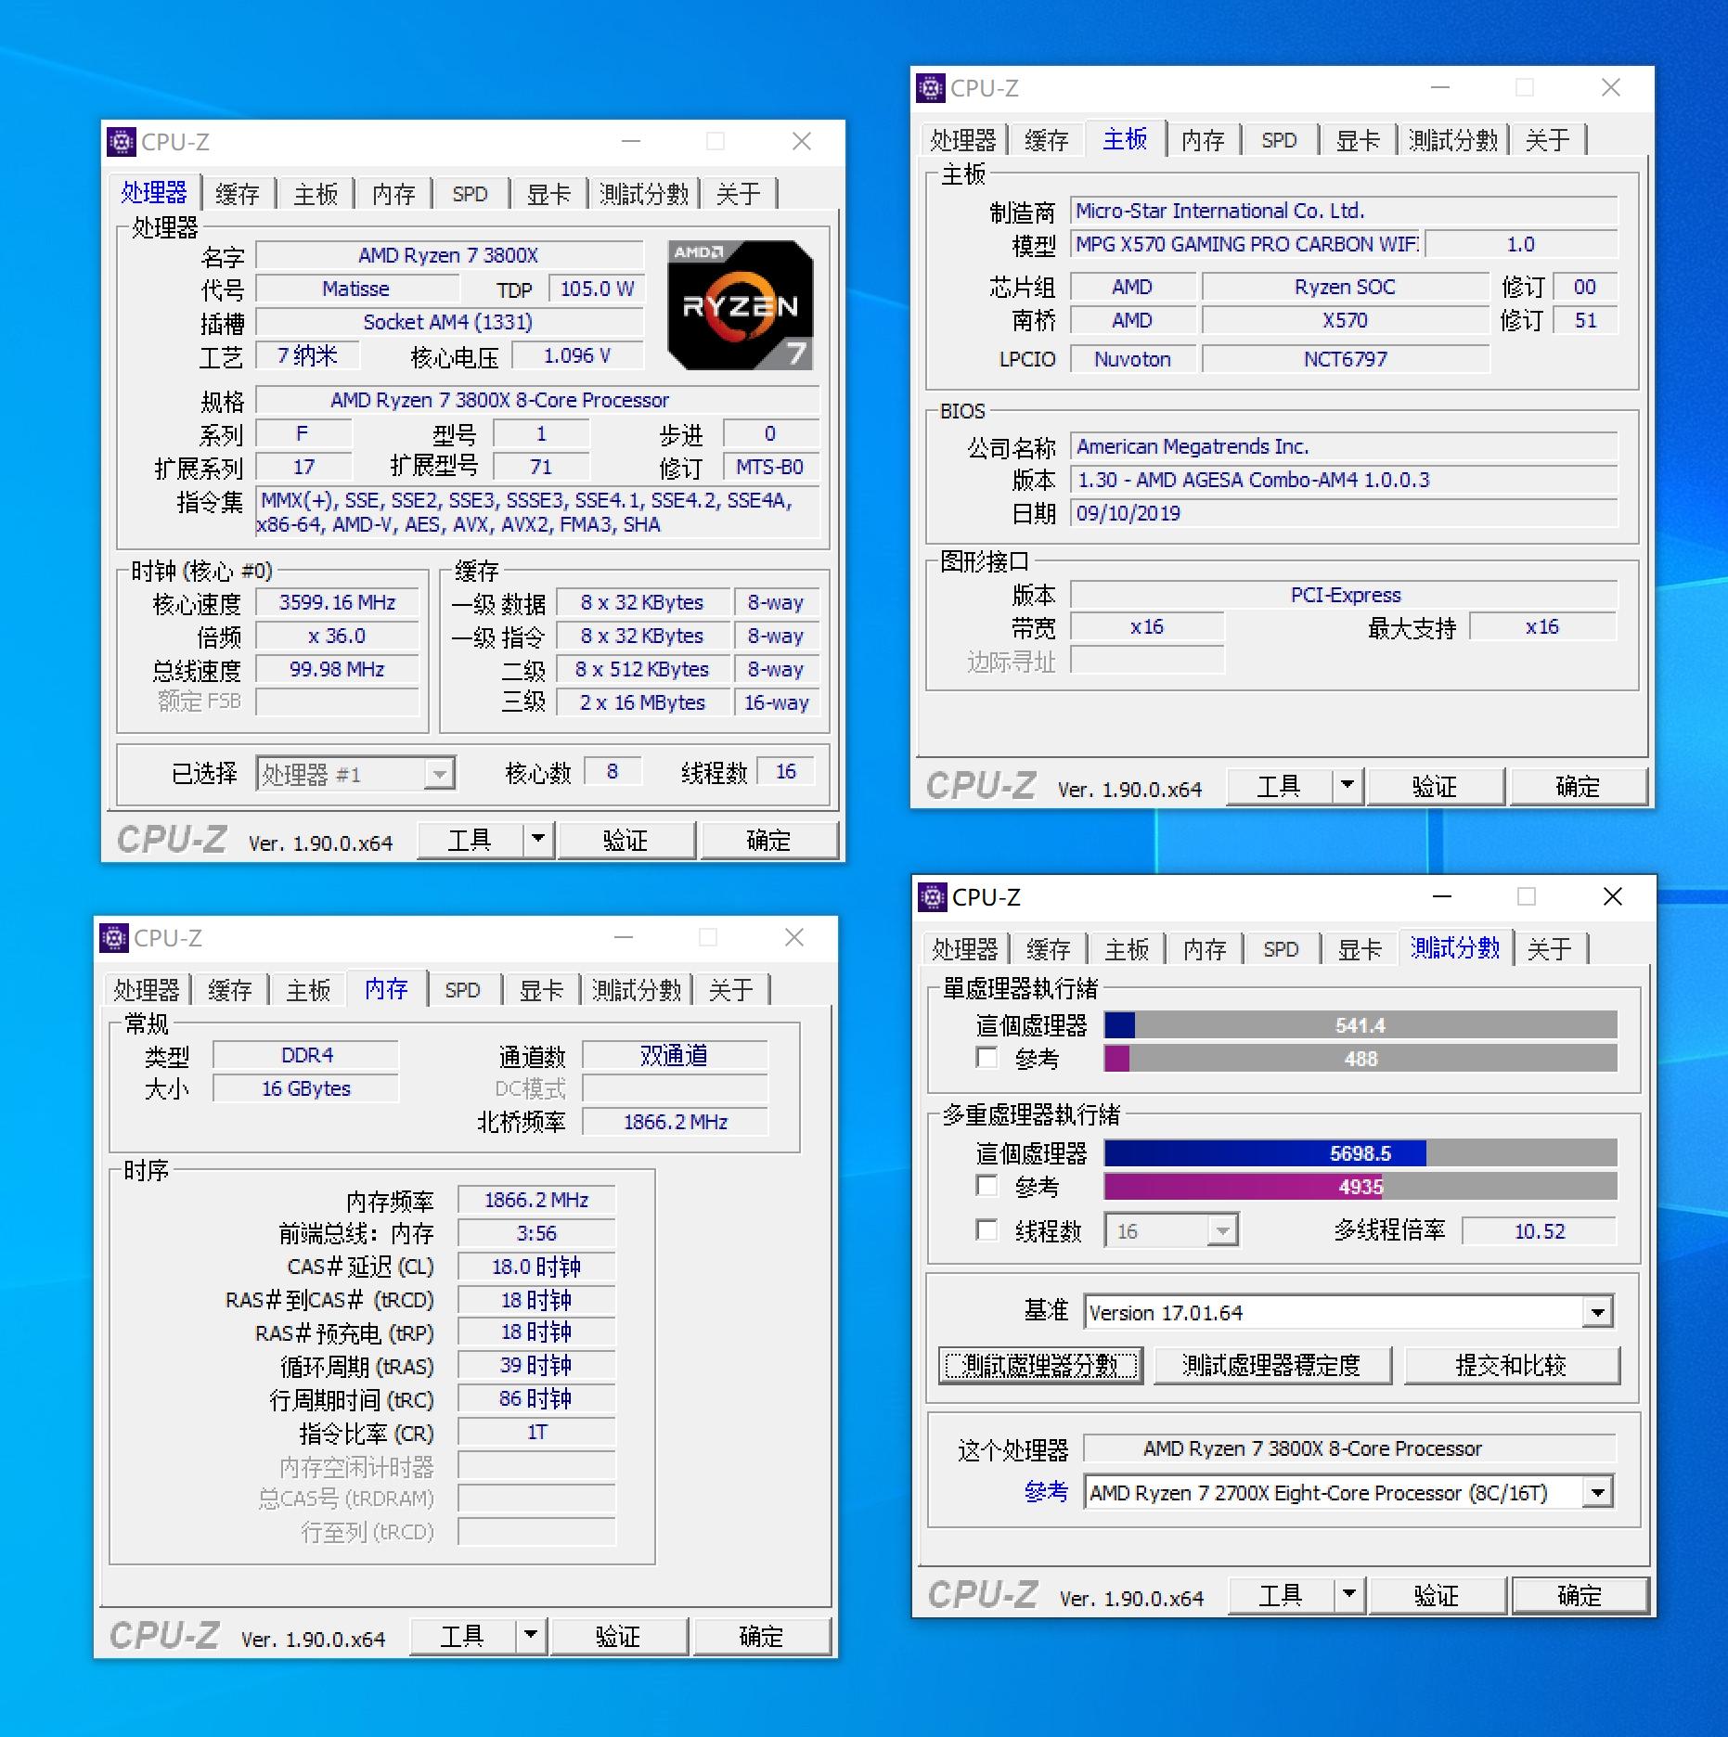The height and width of the screenshot is (1737, 1728).
Task: Click the model field 'MPG X570 GAMING PRO CARBON WIF'
Action: [x=1245, y=244]
